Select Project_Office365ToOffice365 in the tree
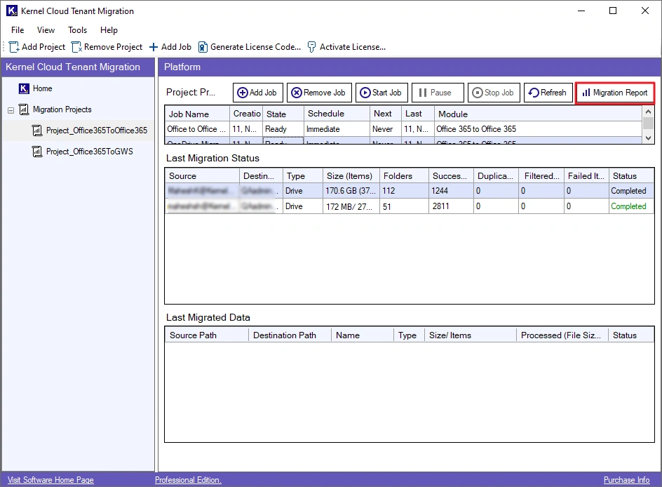This screenshot has height=487, width=662. tap(96, 131)
